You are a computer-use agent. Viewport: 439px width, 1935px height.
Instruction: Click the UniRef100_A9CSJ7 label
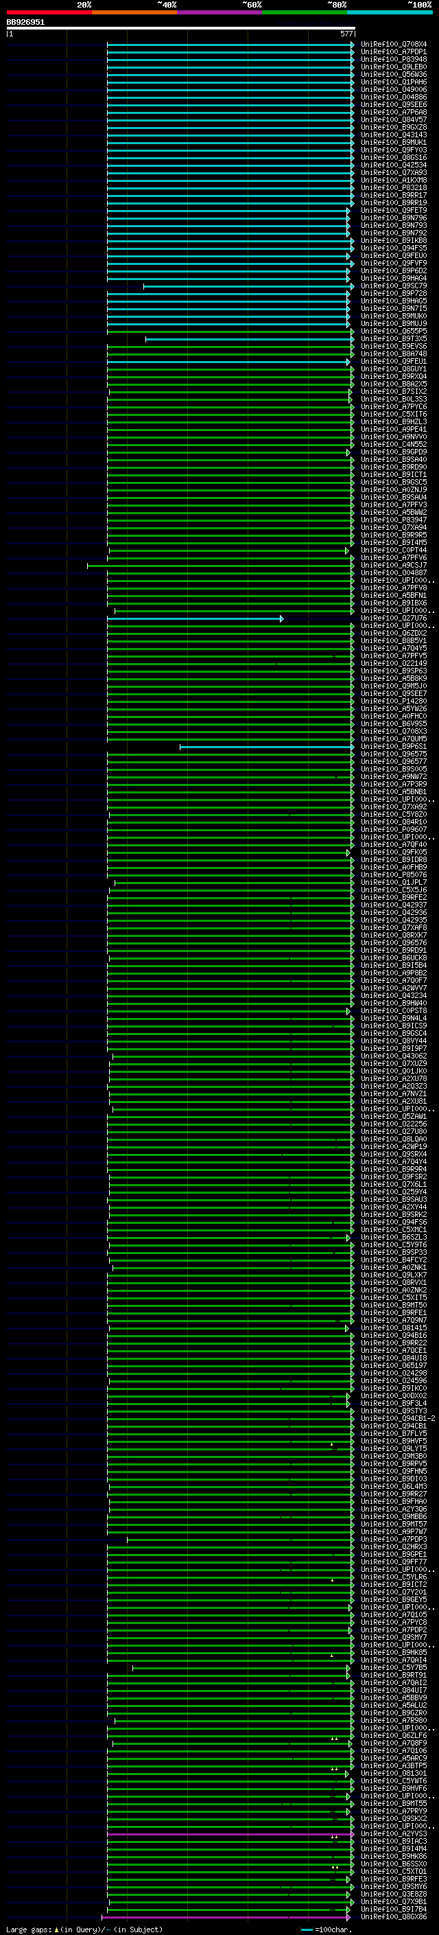coord(394,566)
